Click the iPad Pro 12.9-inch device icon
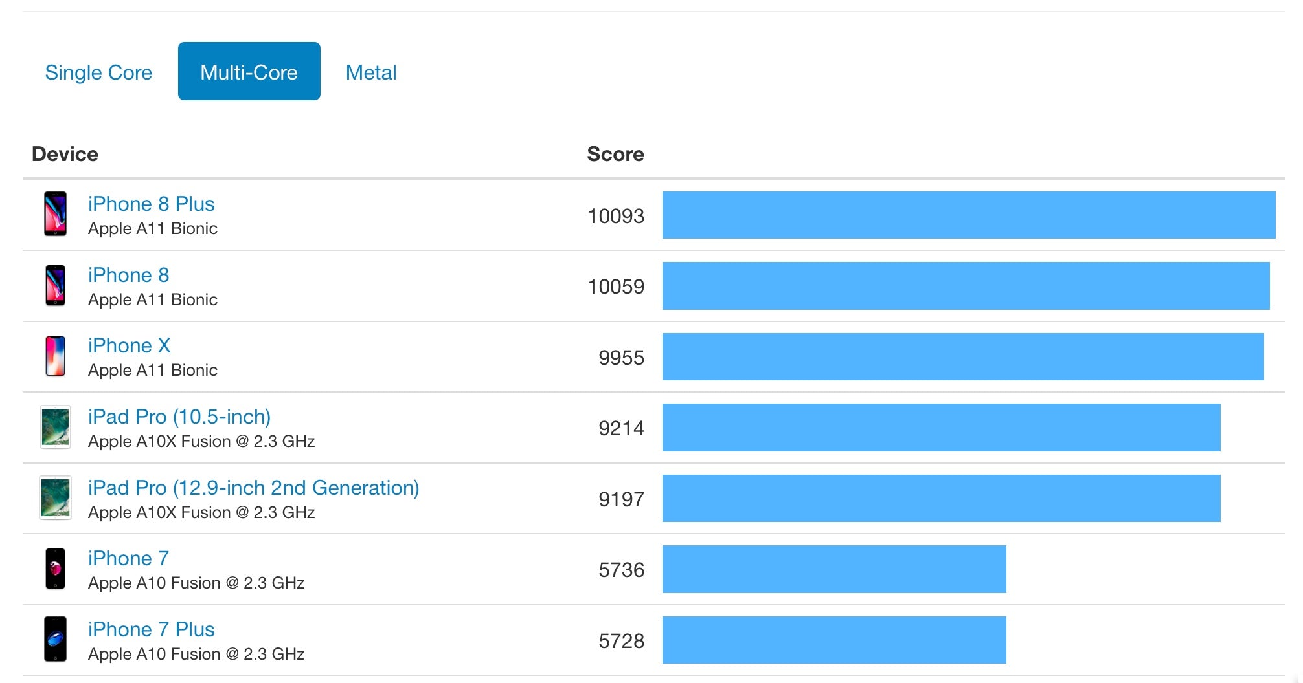This screenshot has height=683, width=1303. (x=55, y=498)
